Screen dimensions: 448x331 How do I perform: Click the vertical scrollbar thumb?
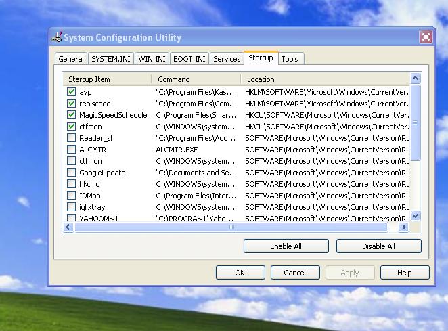point(415,123)
